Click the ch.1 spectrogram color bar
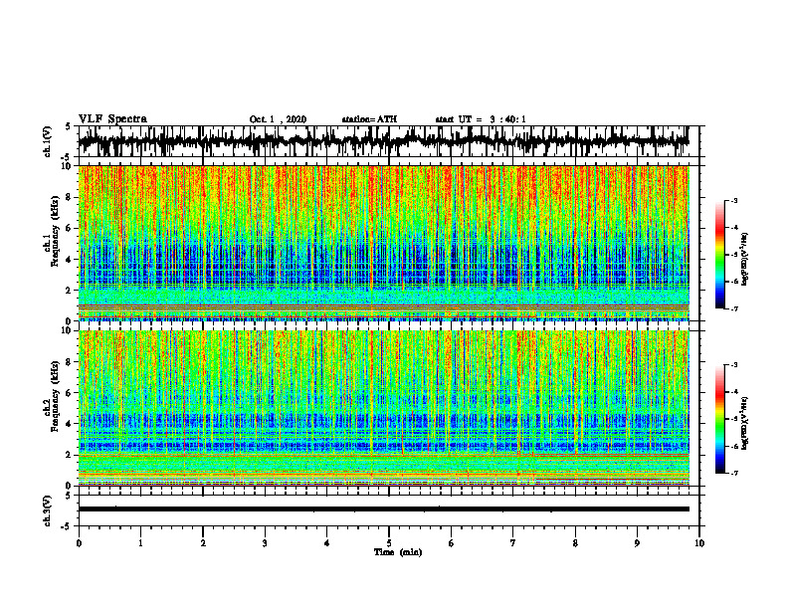 point(719,255)
